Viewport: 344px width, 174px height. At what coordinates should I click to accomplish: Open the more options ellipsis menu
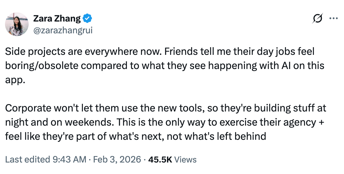(x=333, y=18)
